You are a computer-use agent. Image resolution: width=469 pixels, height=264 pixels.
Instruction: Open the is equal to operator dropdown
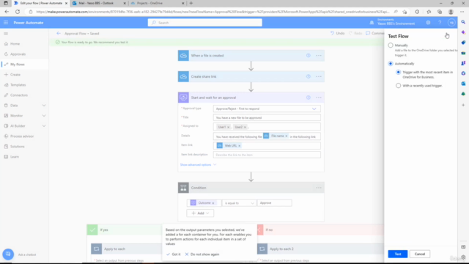pyautogui.click(x=239, y=203)
